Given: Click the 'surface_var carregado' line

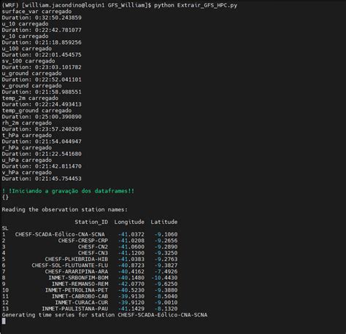Looking at the screenshot, I should click(36, 12).
